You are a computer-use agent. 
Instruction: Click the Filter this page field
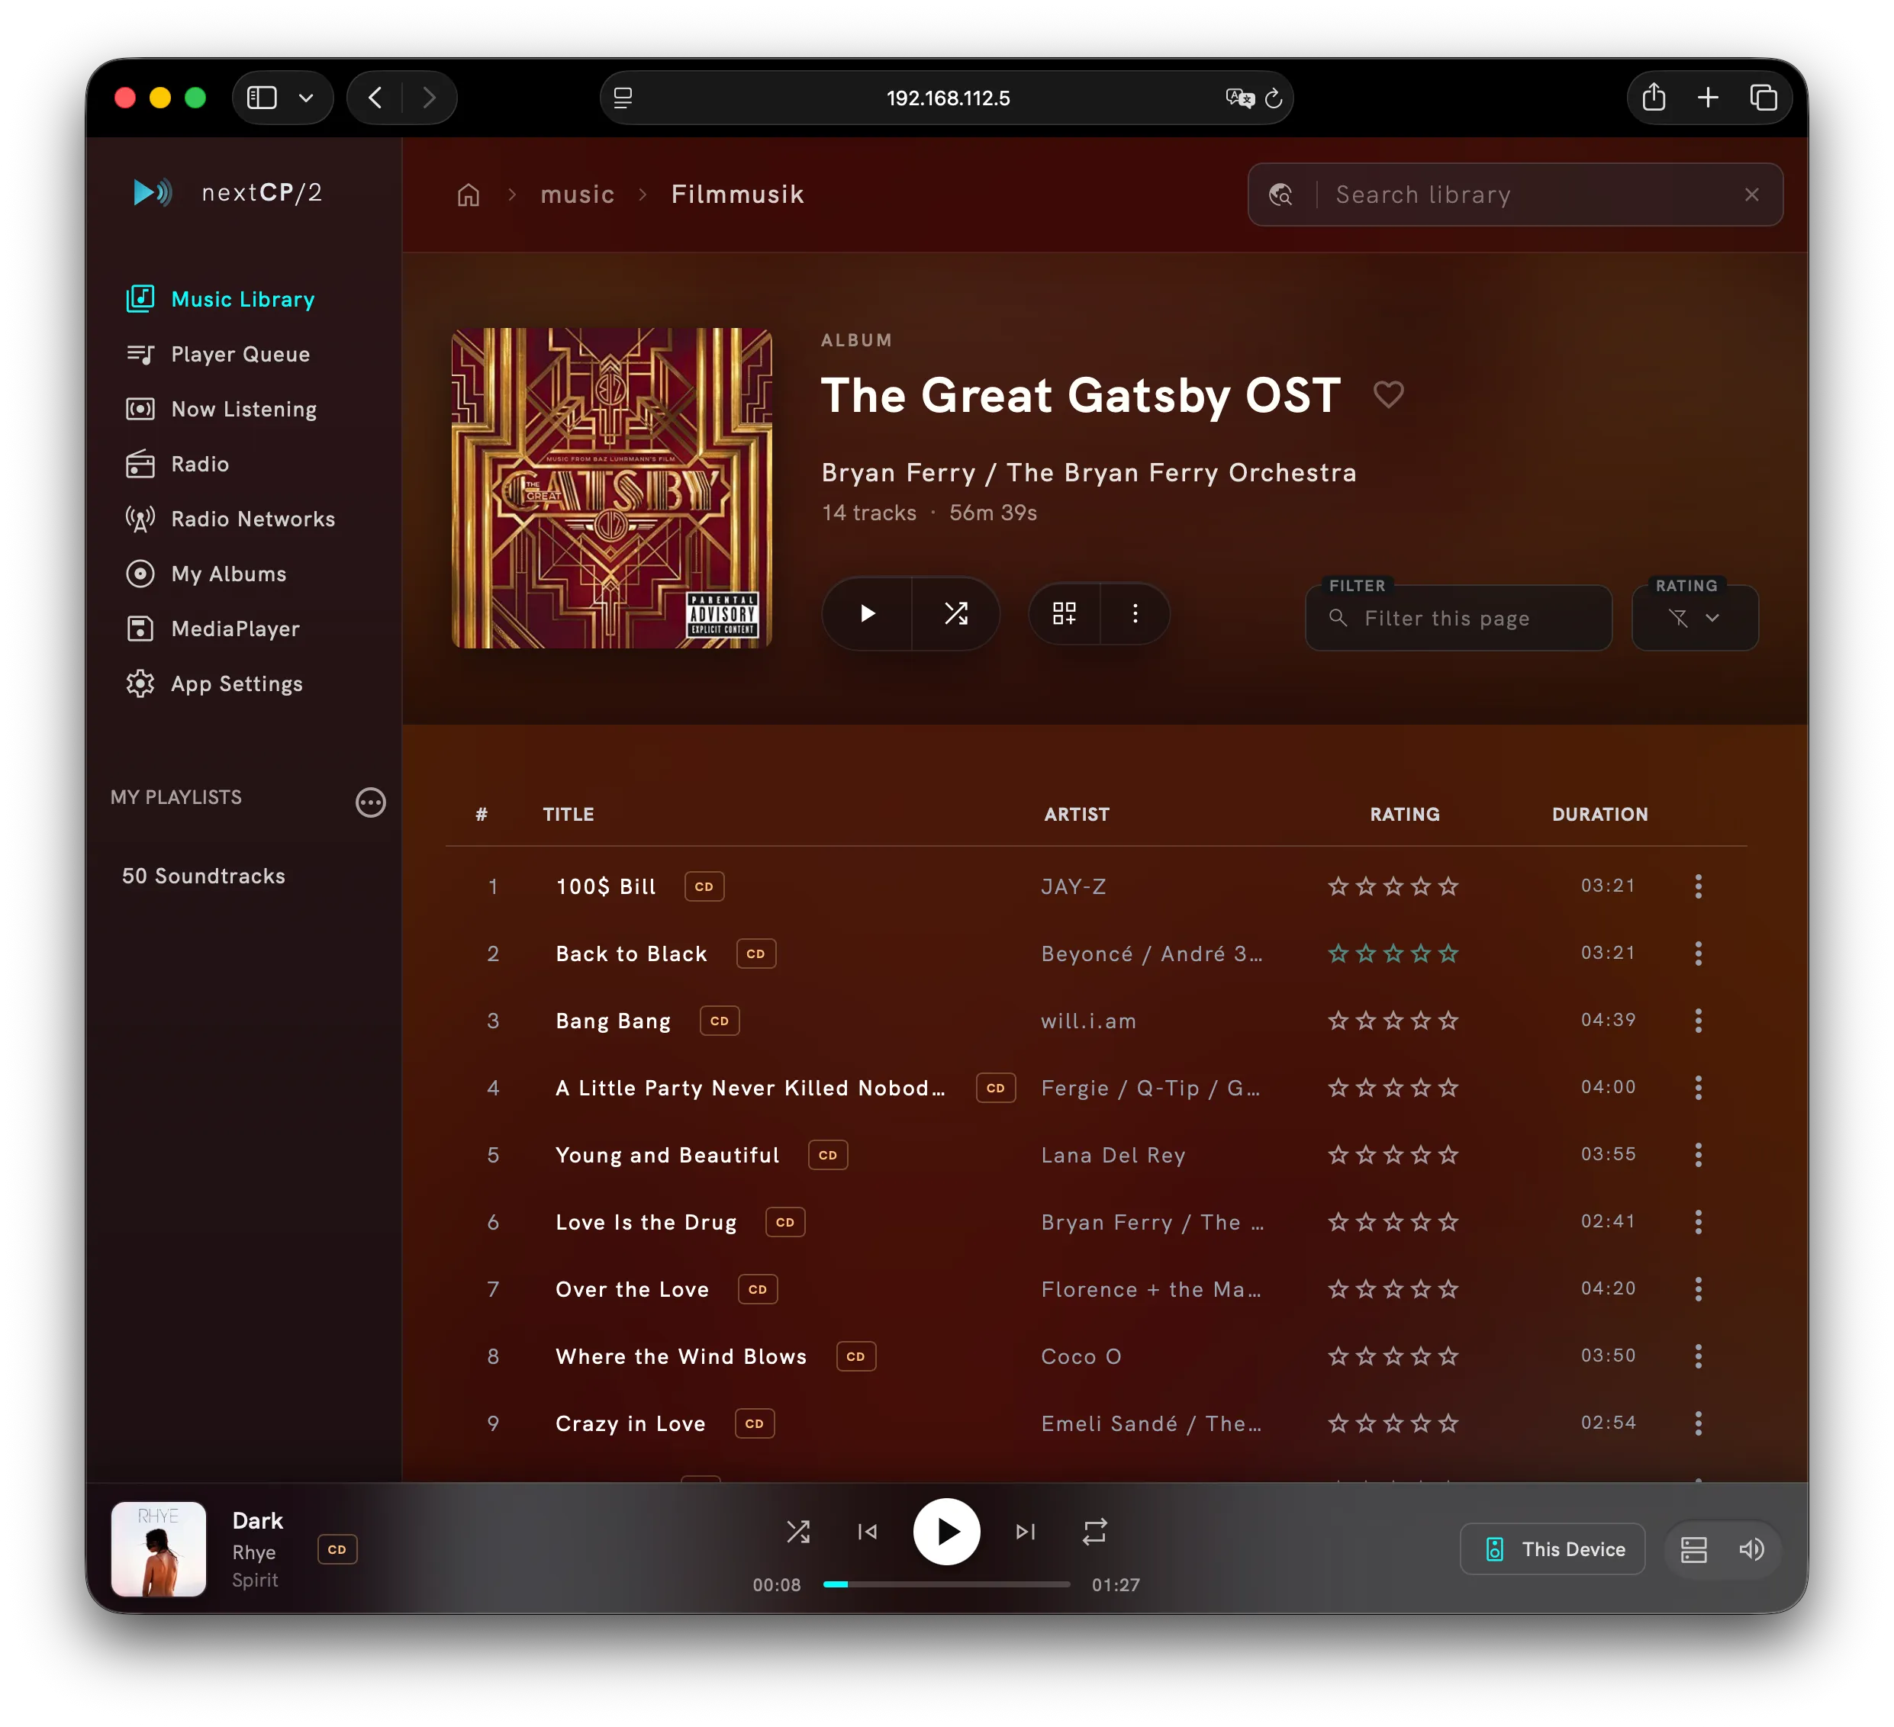pyautogui.click(x=1458, y=617)
